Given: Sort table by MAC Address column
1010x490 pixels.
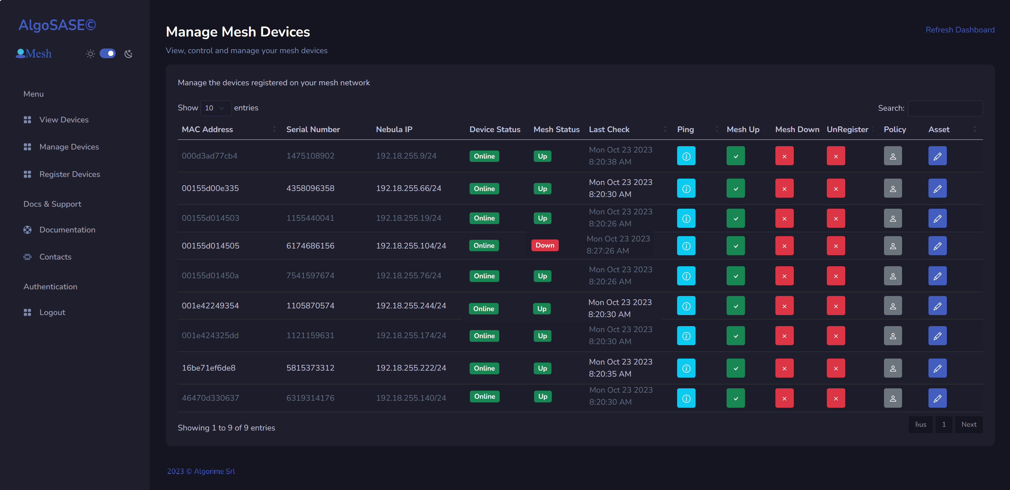Looking at the screenshot, I should (x=208, y=129).
